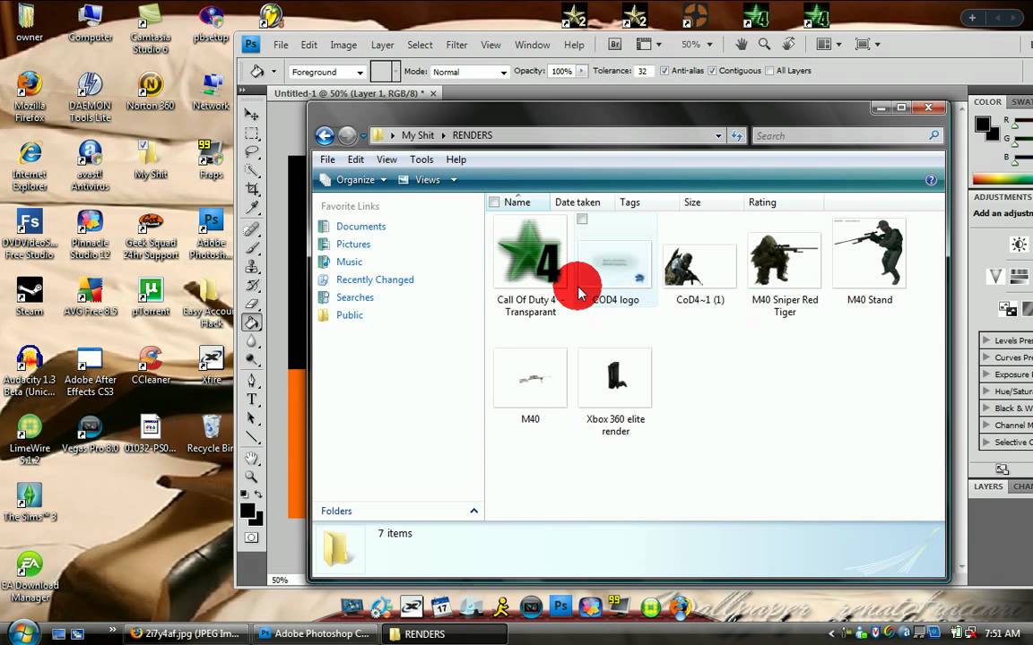Select the Horizontal Type tool

[x=251, y=399]
